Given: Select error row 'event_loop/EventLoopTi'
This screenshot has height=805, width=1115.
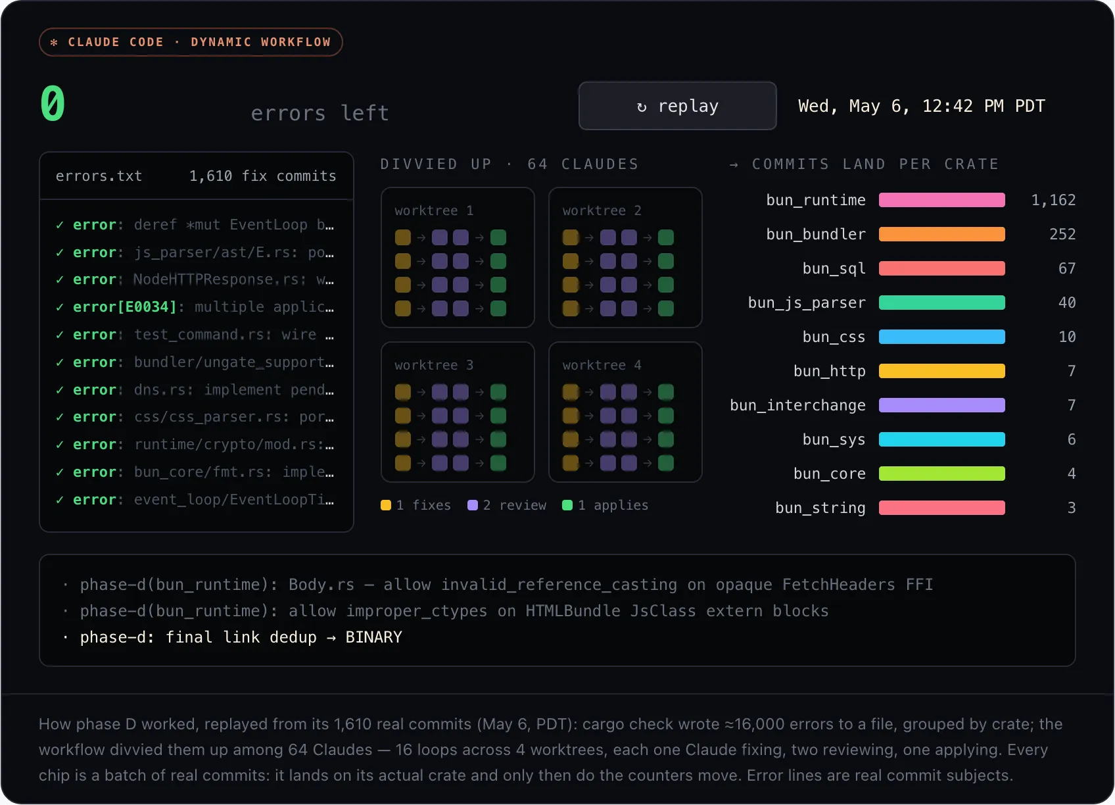Looking at the screenshot, I should click(x=195, y=500).
